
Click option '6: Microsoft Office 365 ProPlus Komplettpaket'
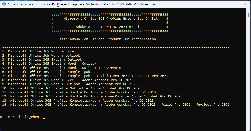click(48, 72)
